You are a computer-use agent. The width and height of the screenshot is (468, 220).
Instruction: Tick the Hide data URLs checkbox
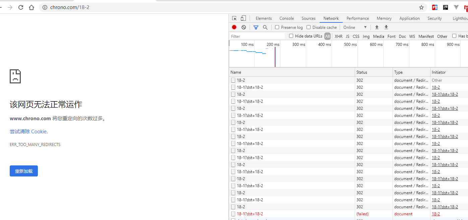(x=291, y=36)
